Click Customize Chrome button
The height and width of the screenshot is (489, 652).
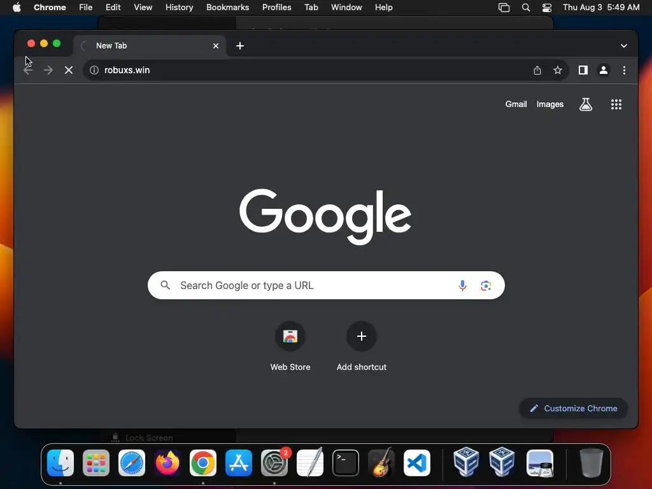573,408
